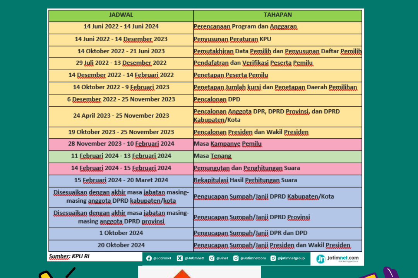
Task: Click 'Masa Tenang' cell
Action: coord(278,157)
